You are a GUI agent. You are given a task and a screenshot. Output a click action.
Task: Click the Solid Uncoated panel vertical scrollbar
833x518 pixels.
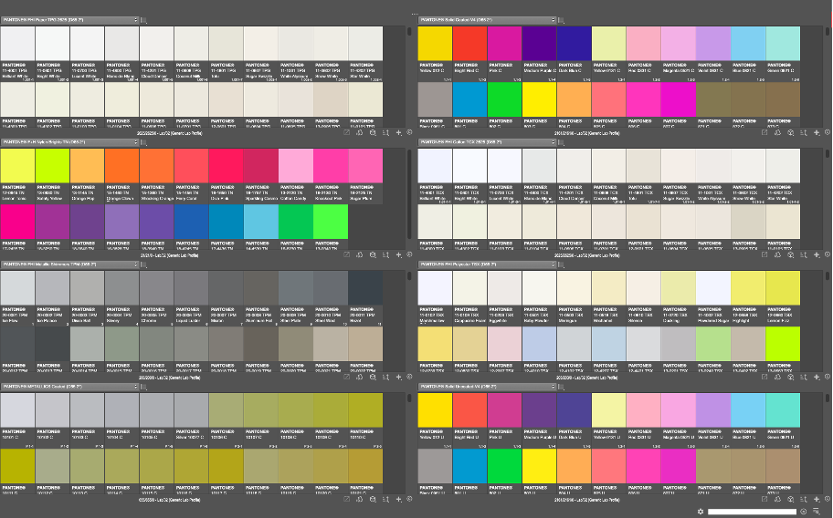(x=828, y=399)
